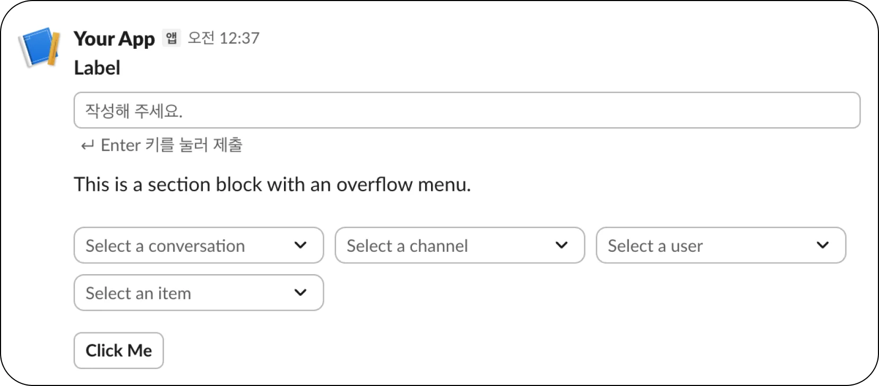Click the Enter key return arrow icon
The width and height of the screenshot is (879, 386).
[x=87, y=145]
